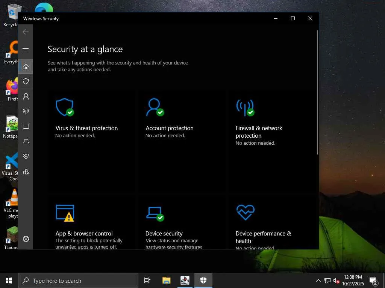The image size is (385, 288).
Task: Click the taskbar search box
Action: [x=78, y=280]
